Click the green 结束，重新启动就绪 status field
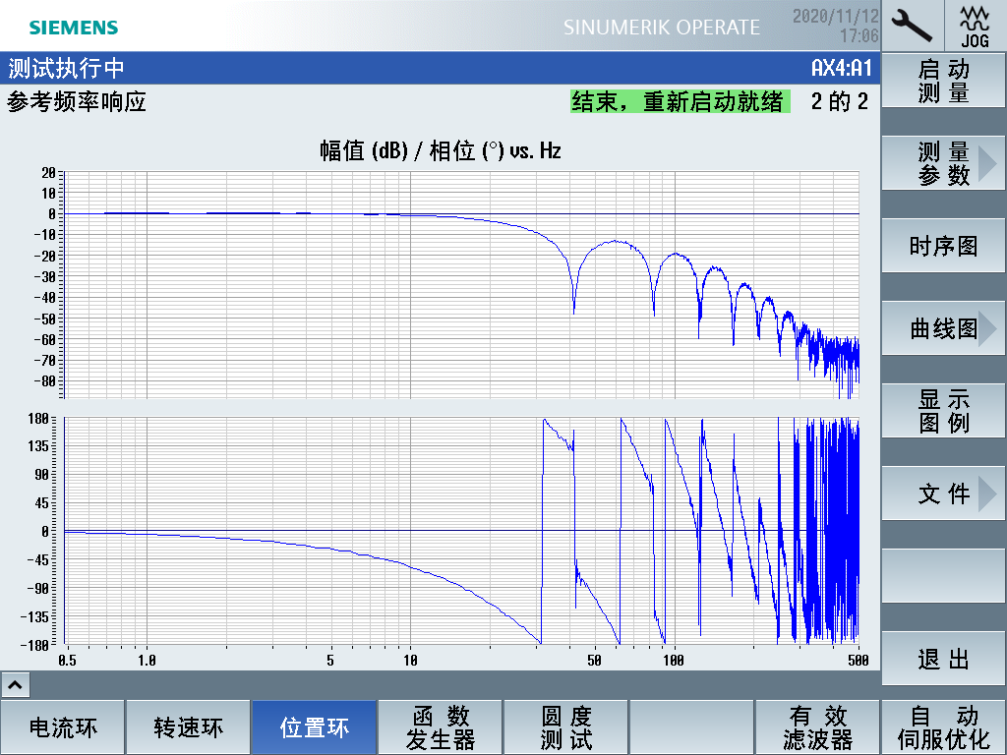 pos(680,101)
